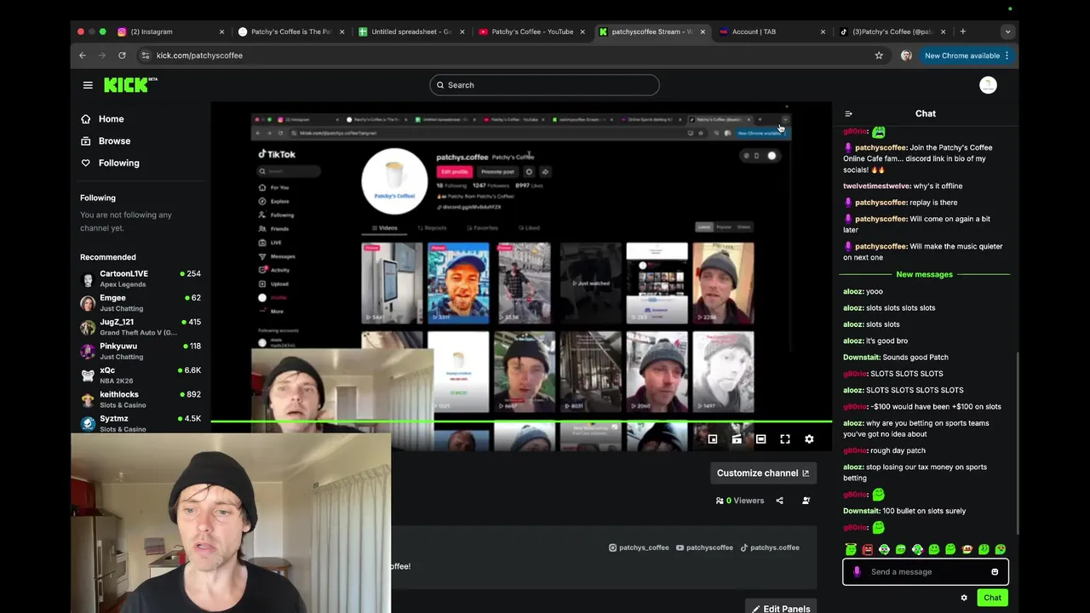Open Following in sidebar
The width and height of the screenshot is (1090, 613).
tap(118, 163)
